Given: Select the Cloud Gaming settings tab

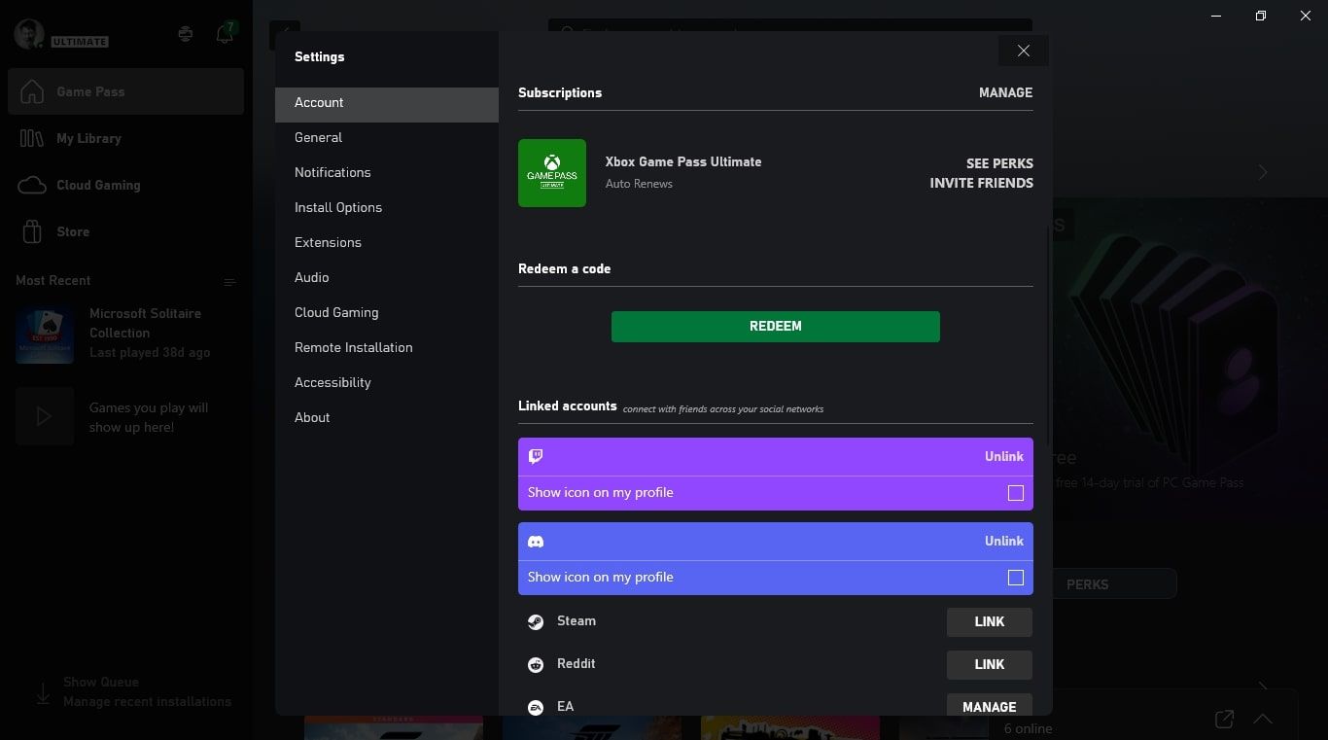Looking at the screenshot, I should [336, 312].
